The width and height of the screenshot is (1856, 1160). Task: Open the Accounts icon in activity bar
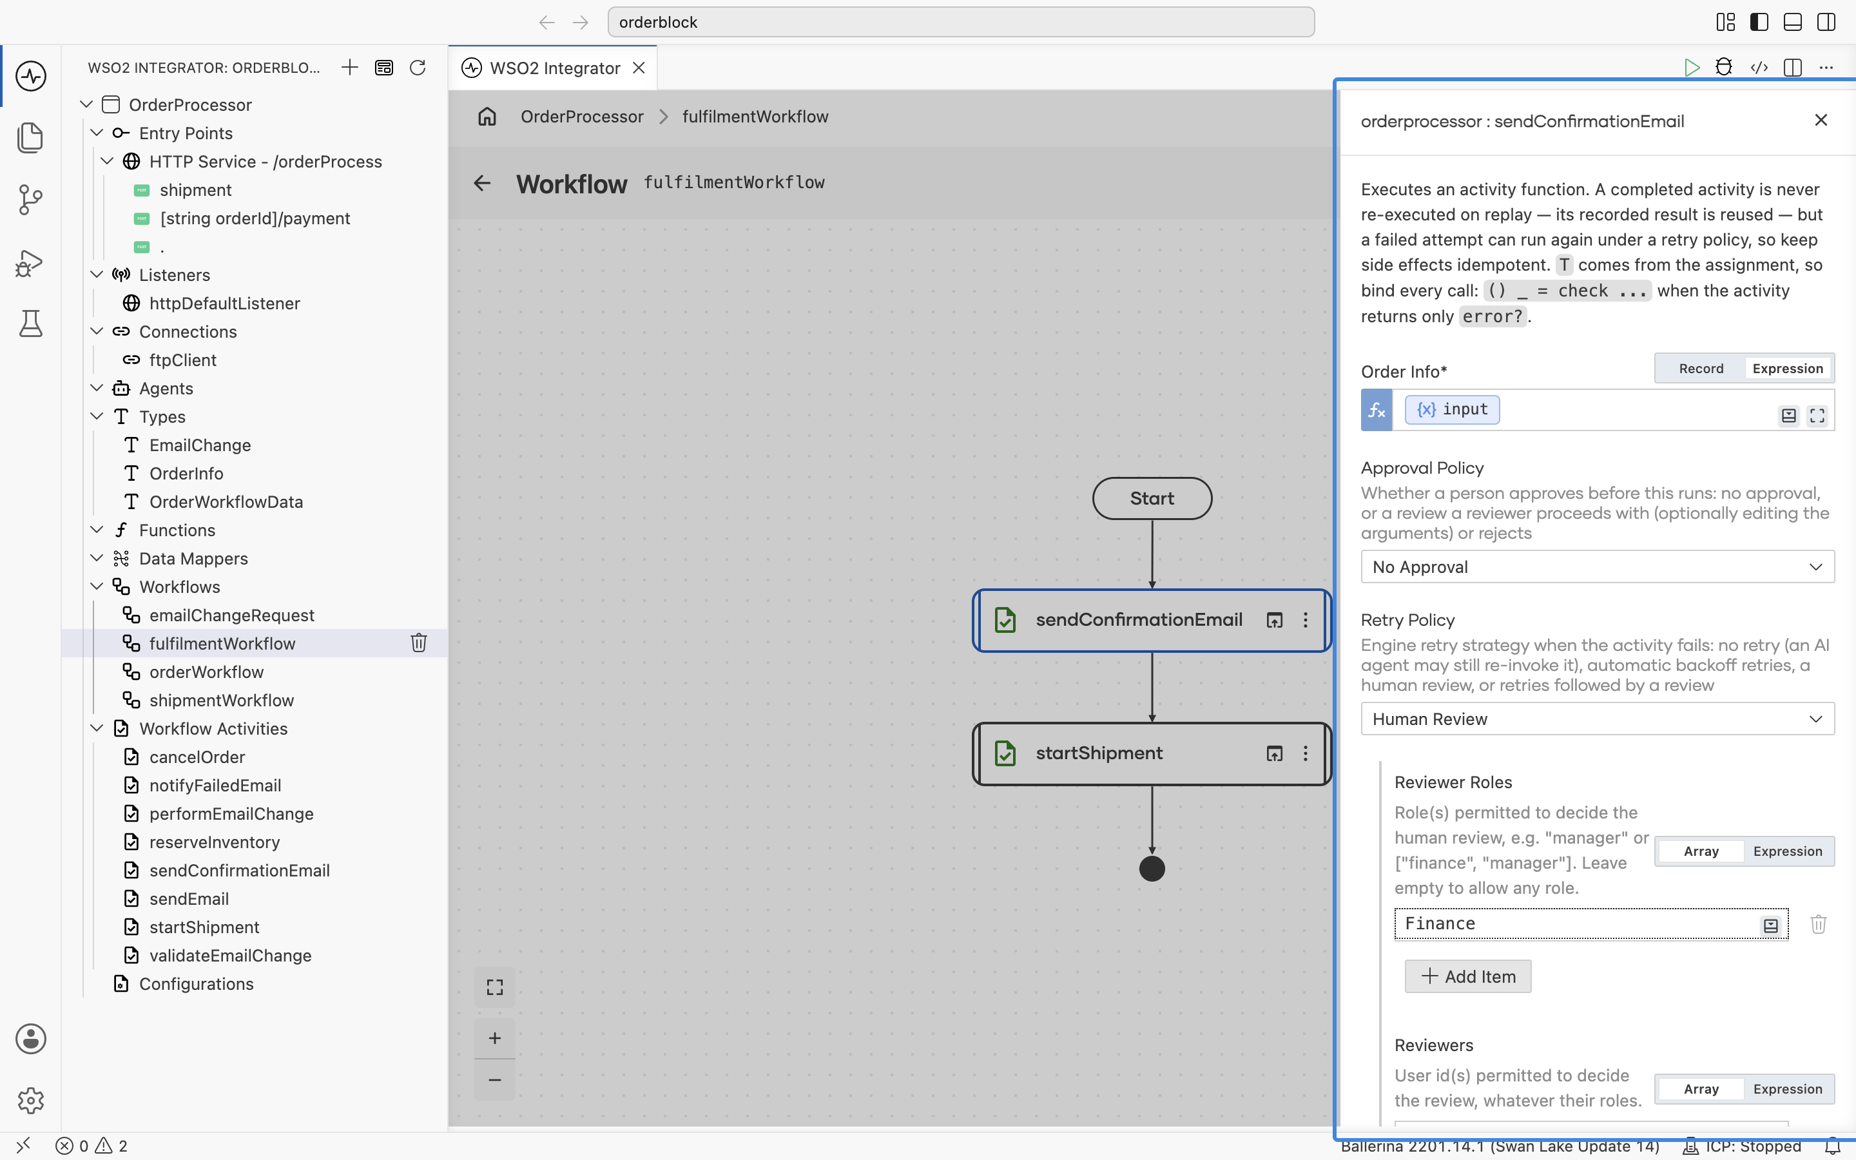(31, 1039)
